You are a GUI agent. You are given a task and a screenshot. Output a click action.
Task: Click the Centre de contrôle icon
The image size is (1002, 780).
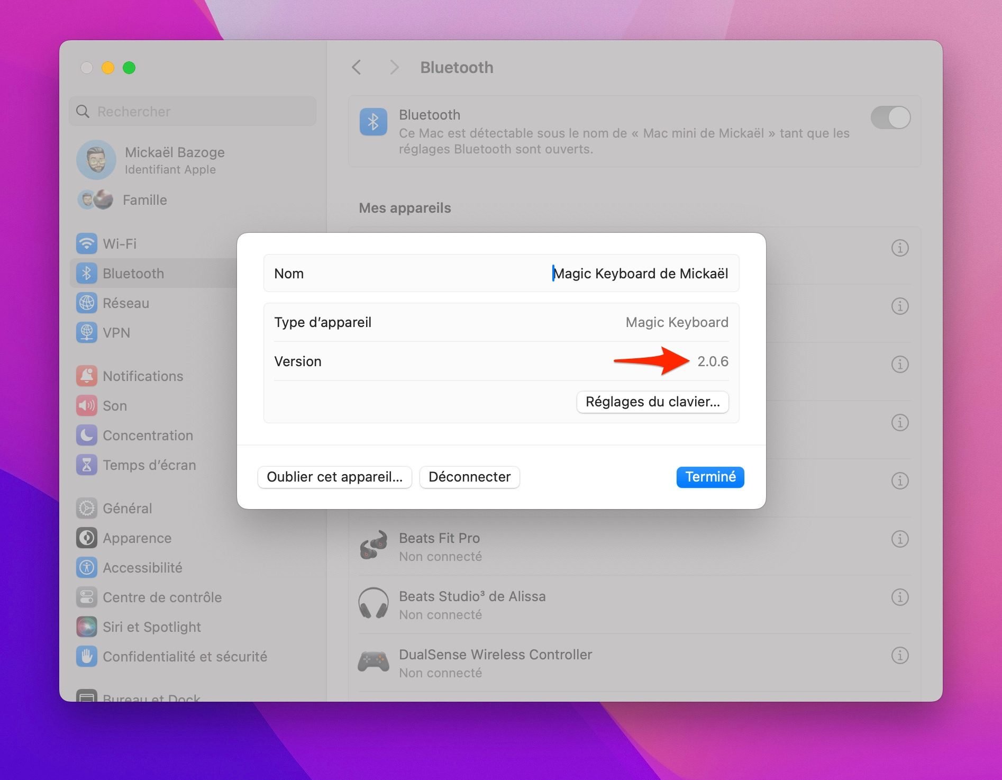click(x=87, y=597)
